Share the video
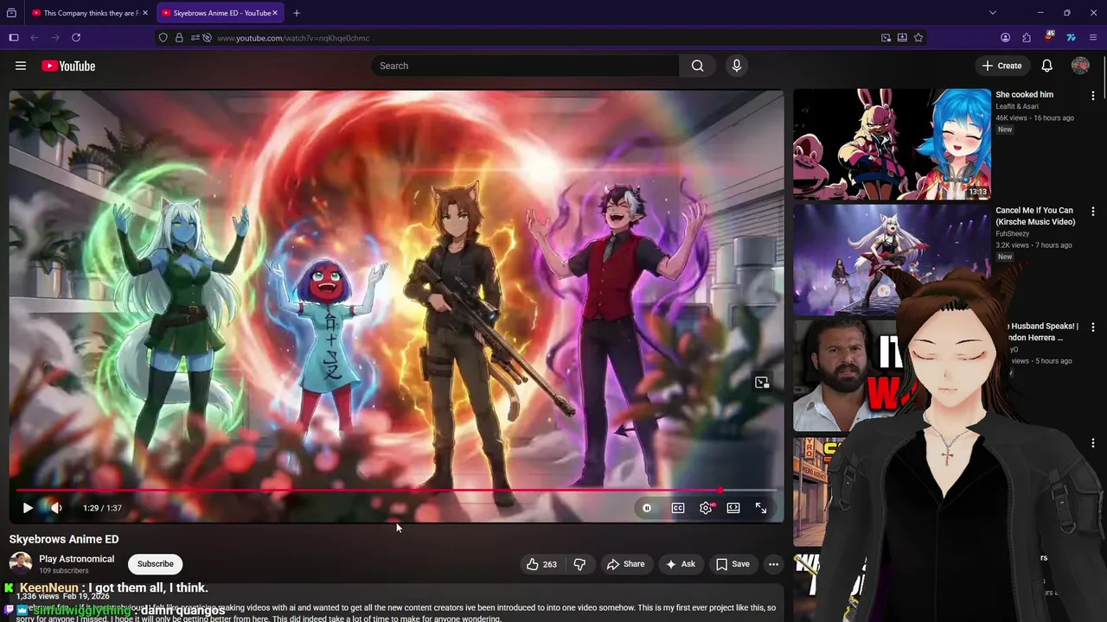The height and width of the screenshot is (622, 1107). coord(626,564)
